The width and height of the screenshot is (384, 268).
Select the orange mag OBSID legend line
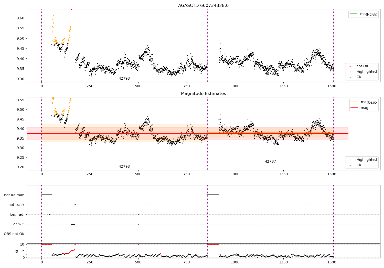(355, 102)
